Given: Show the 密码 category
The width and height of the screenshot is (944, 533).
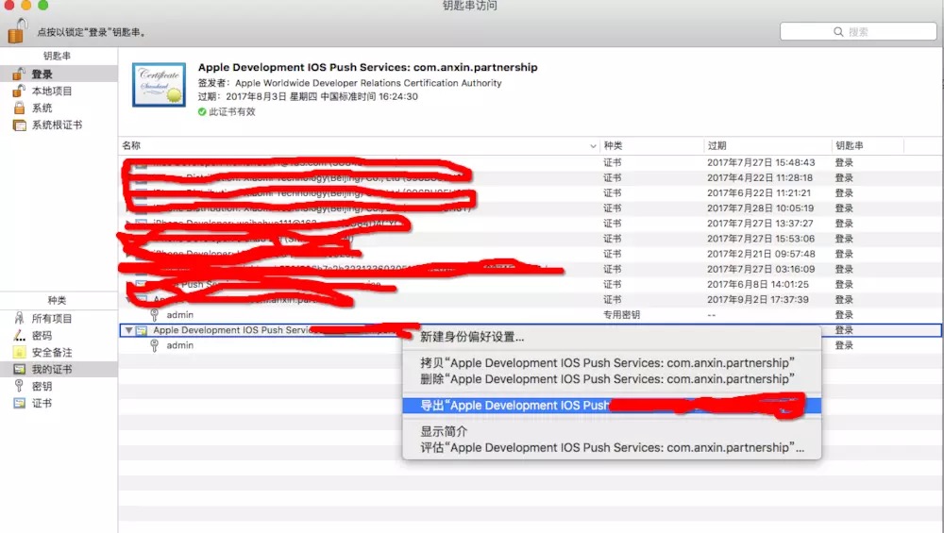Looking at the screenshot, I should click(59, 335).
